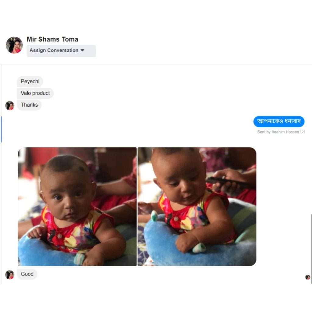Open the right baby photo attachment
Image resolution: width=312 pixels, height=312 pixels.
pos(197,207)
